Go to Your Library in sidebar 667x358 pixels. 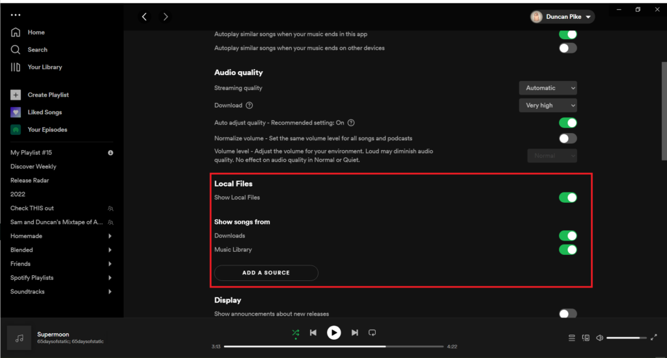[x=44, y=67]
